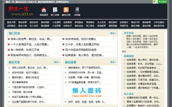
Task: Open article 那些考研失败的人，后来都怎么...
Action: click(x=30, y=55)
